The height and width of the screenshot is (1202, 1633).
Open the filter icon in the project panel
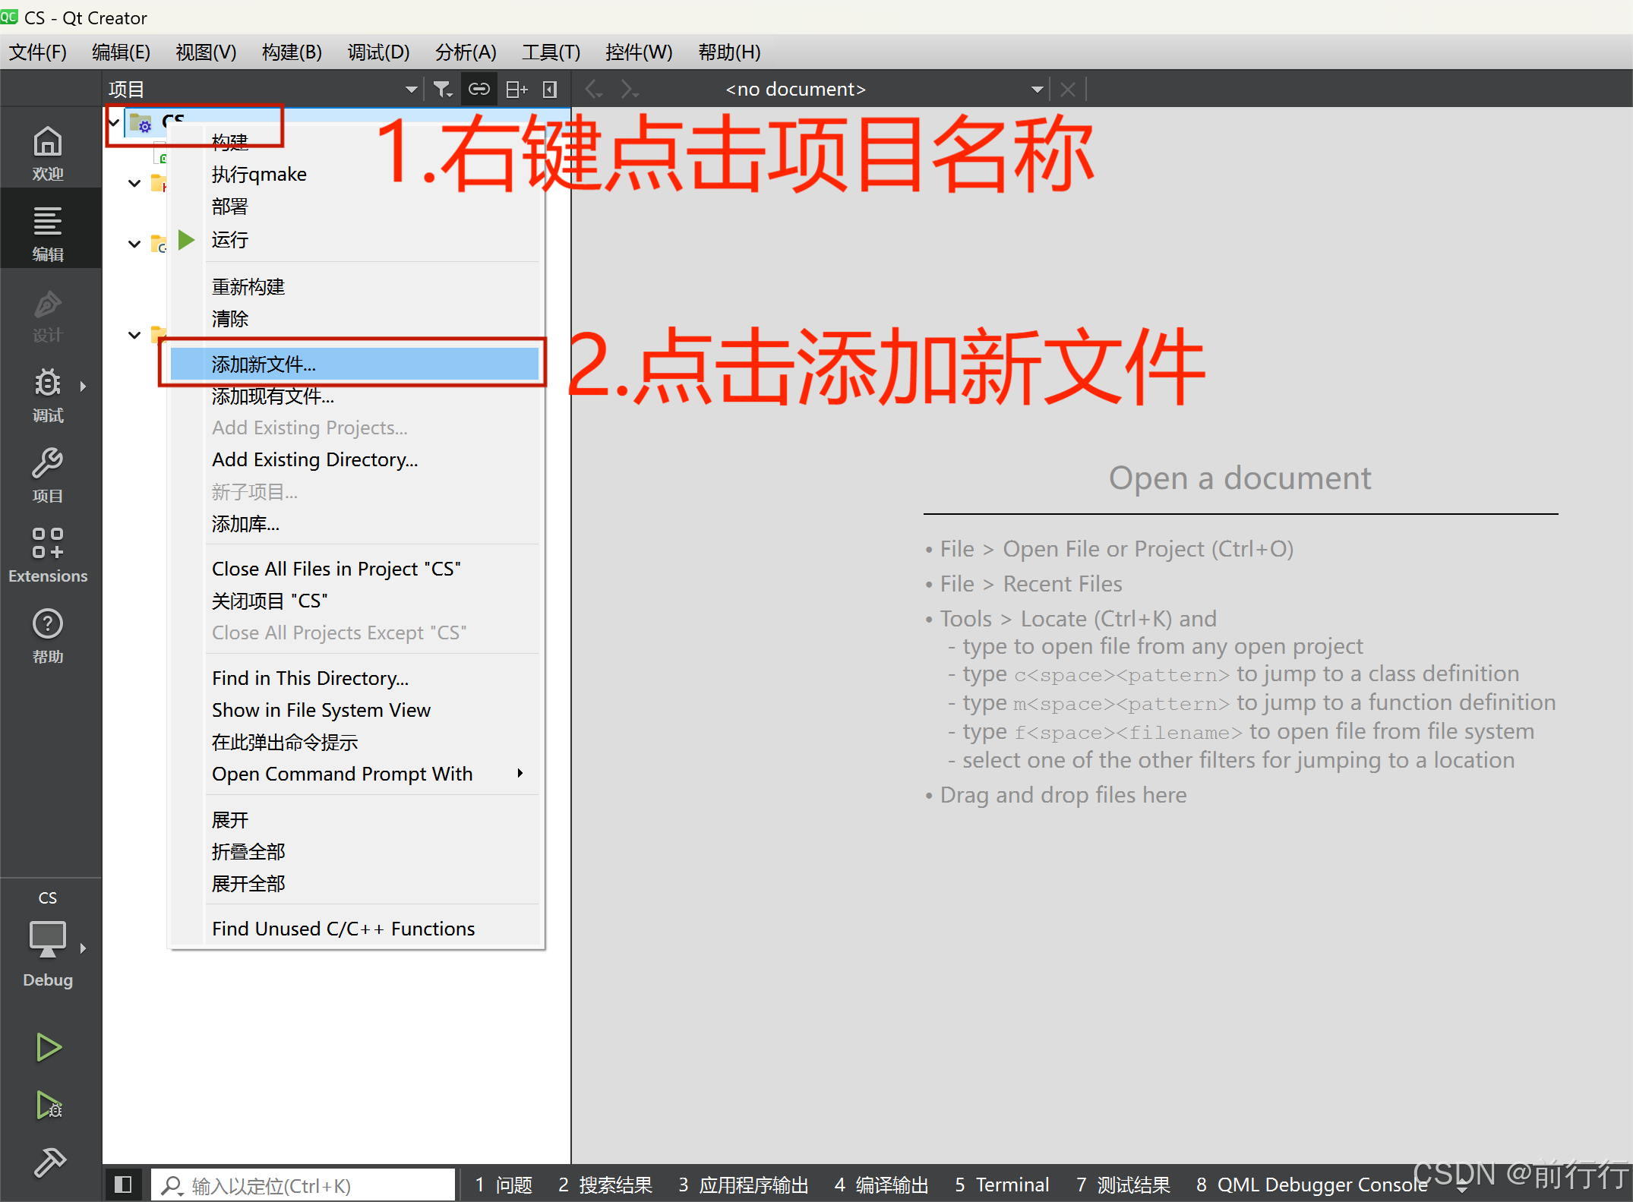pyautogui.click(x=443, y=89)
